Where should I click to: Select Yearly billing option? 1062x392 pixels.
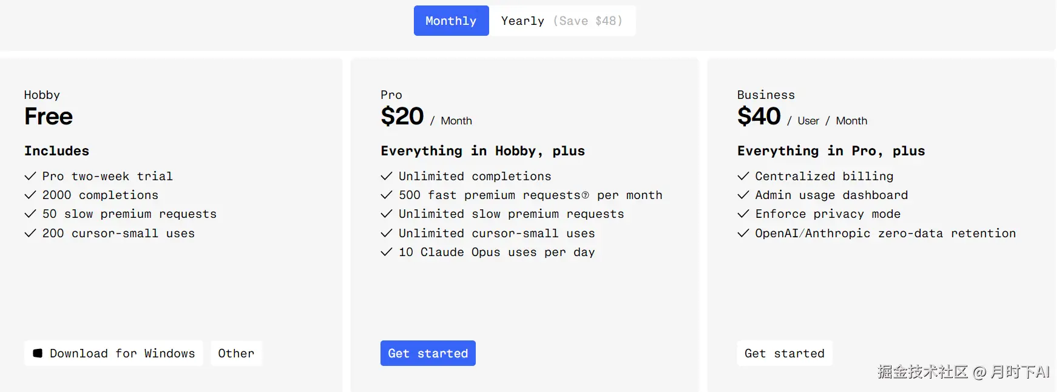tap(523, 21)
